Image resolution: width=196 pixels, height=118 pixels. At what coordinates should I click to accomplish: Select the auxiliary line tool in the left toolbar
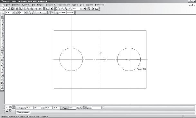click(2, 43)
